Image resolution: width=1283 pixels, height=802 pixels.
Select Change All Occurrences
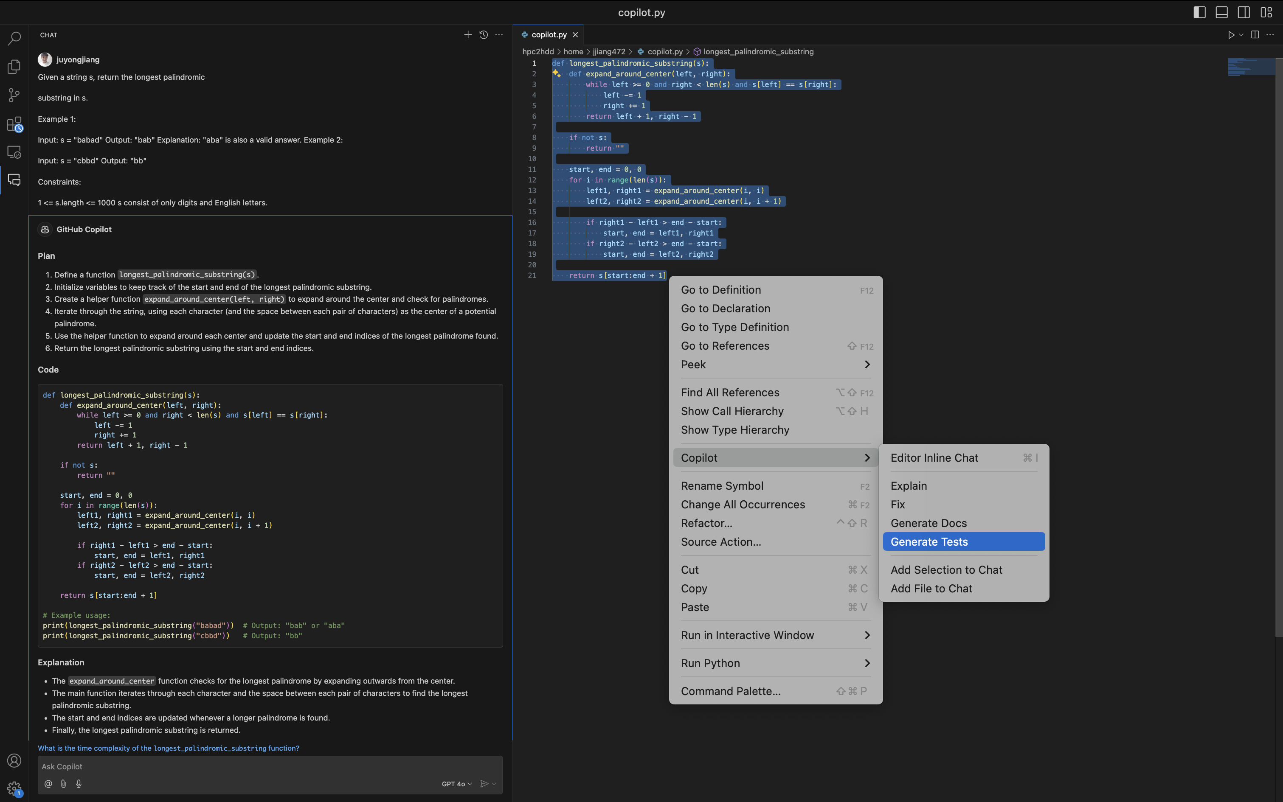(x=775, y=505)
